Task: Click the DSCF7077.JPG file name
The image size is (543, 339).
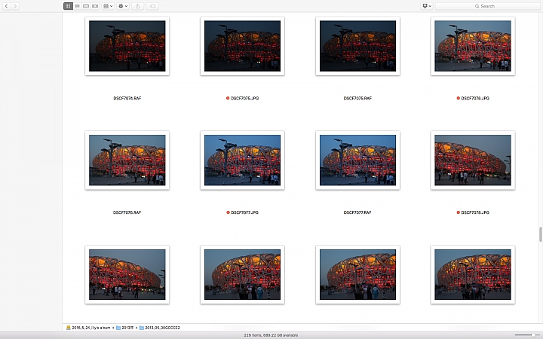Action: 244,212
